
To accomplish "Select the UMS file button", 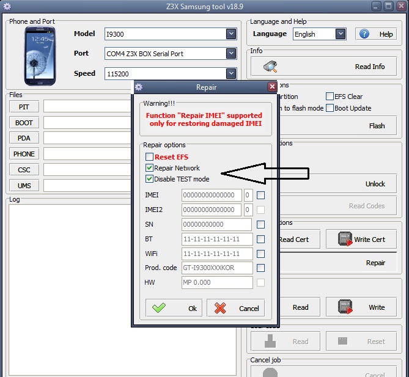I will [24, 186].
